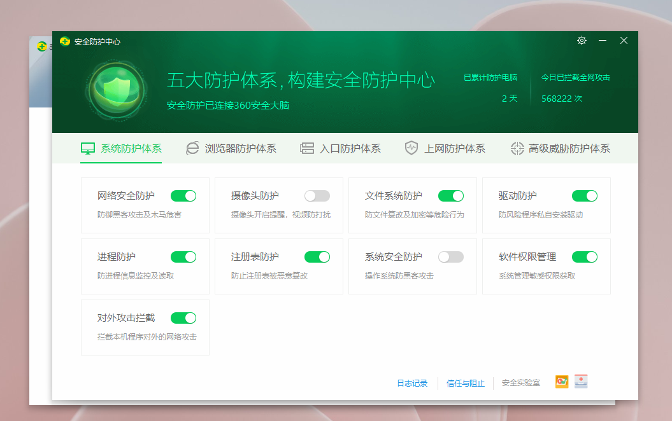Turn off 对外攻击拦截 switch
The height and width of the screenshot is (421, 672).
tap(183, 319)
